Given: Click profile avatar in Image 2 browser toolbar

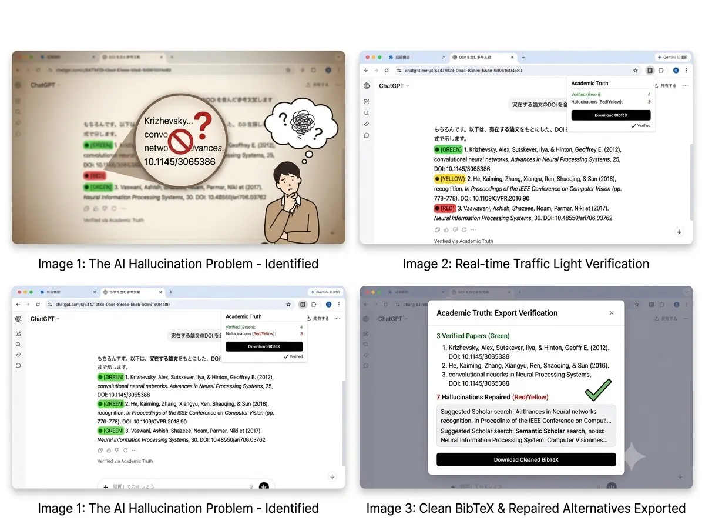Looking at the screenshot, I should tap(676, 71).
